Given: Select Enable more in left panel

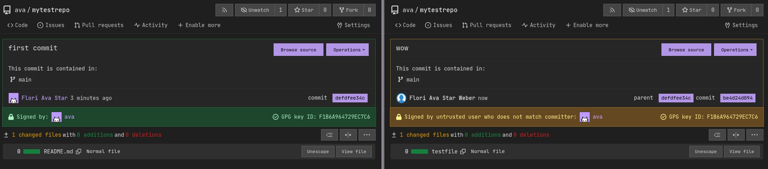Looking at the screenshot, I should tap(199, 25).
